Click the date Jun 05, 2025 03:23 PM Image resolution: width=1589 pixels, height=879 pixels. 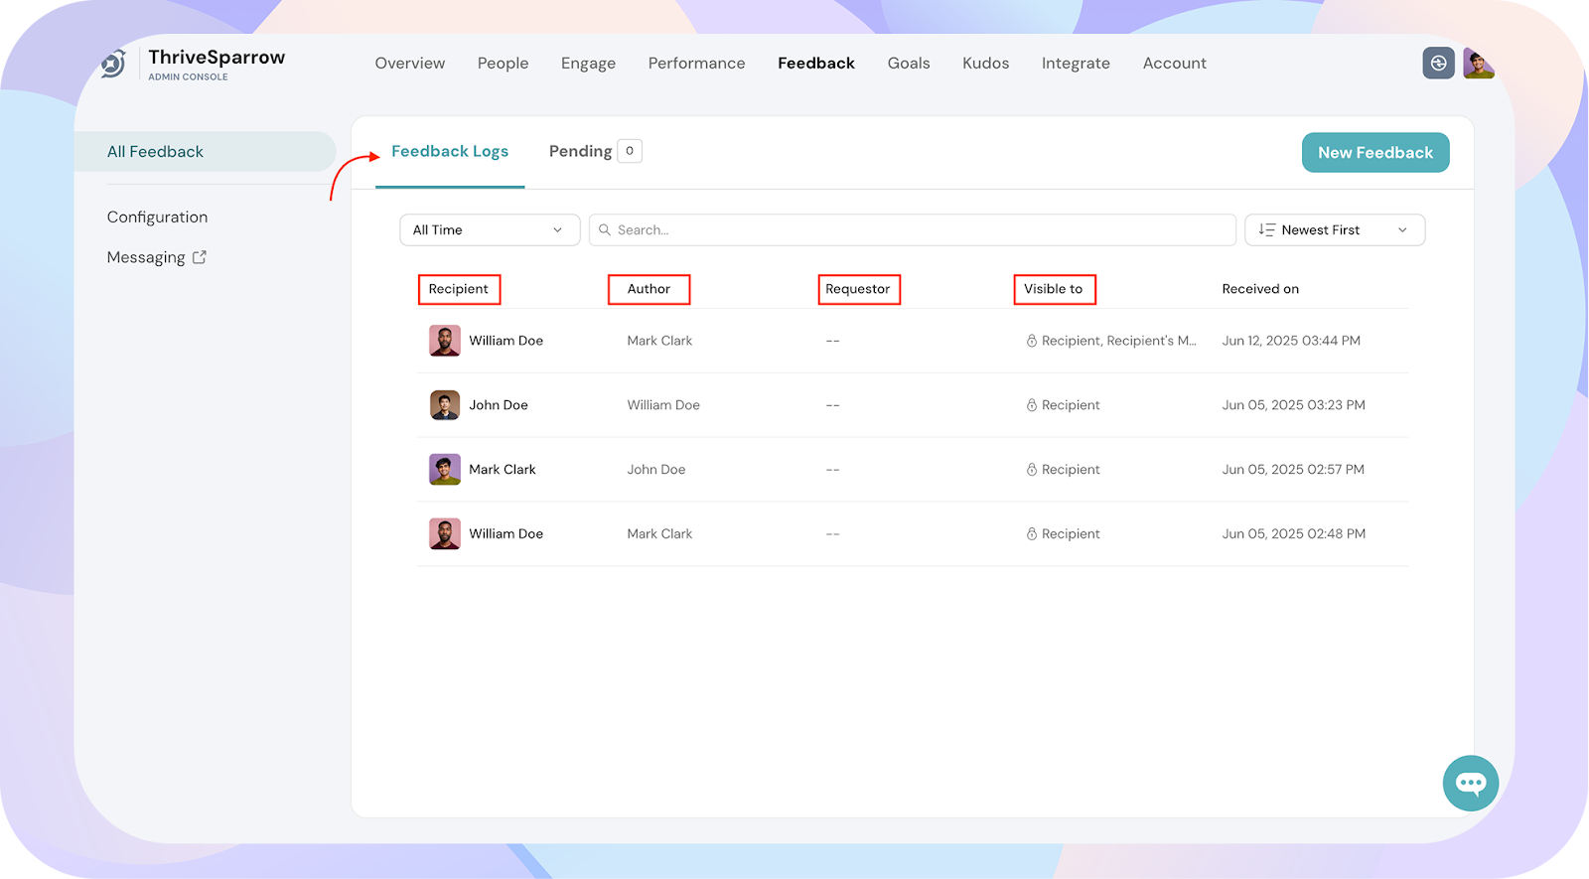coord(1294,405)
